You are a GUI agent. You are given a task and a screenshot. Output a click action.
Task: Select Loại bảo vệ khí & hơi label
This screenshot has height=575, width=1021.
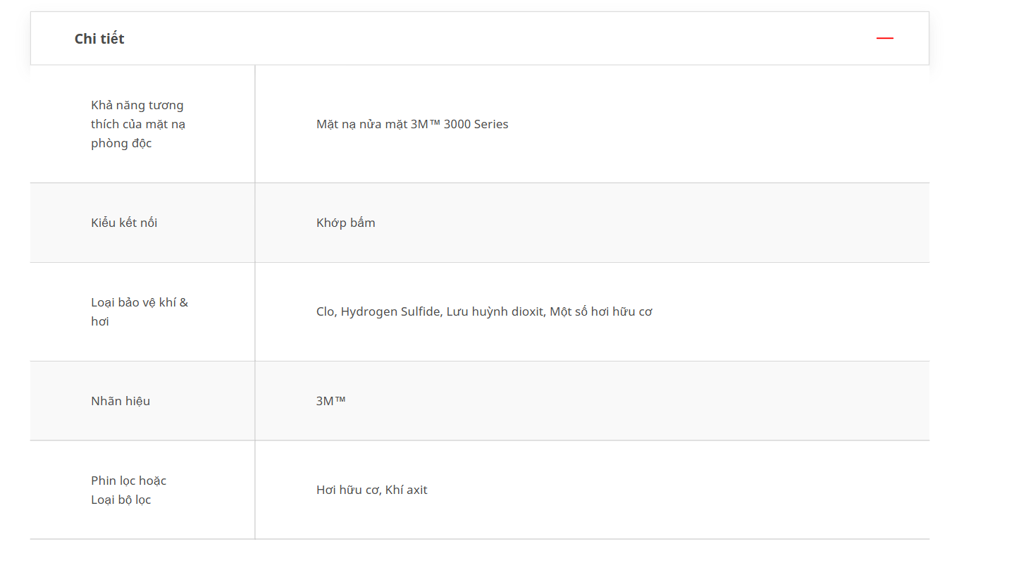pyautogui.click(x=140, y=311)
